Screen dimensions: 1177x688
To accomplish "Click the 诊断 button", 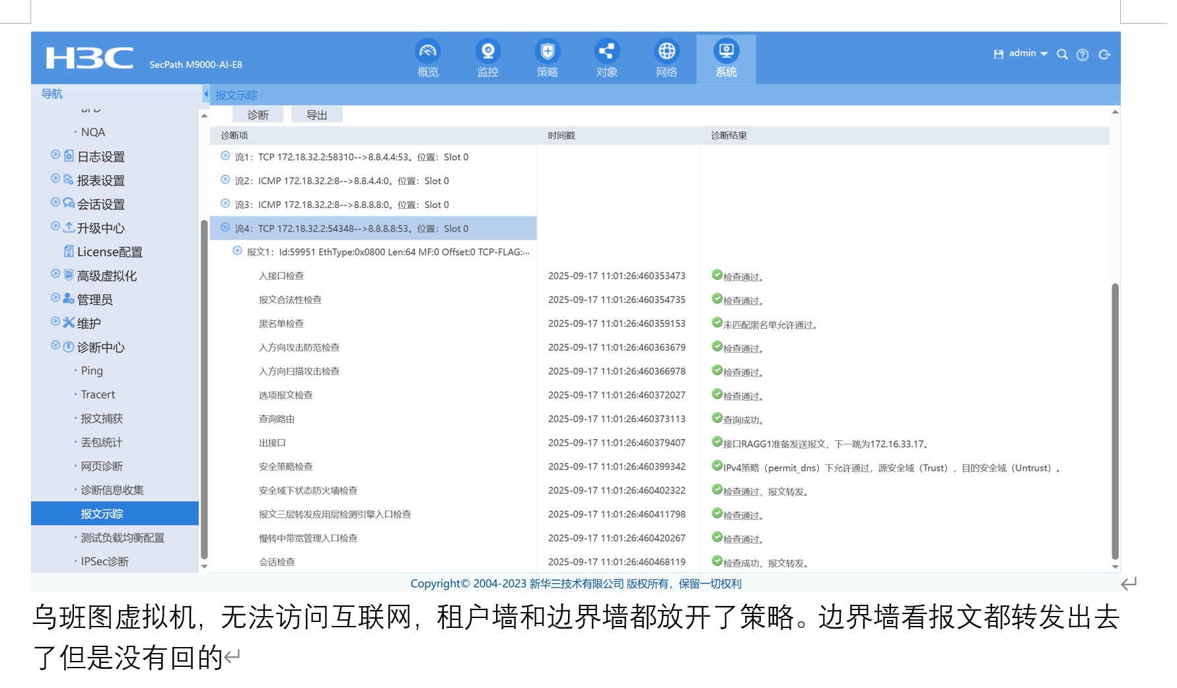I will (x=258, y=115).
